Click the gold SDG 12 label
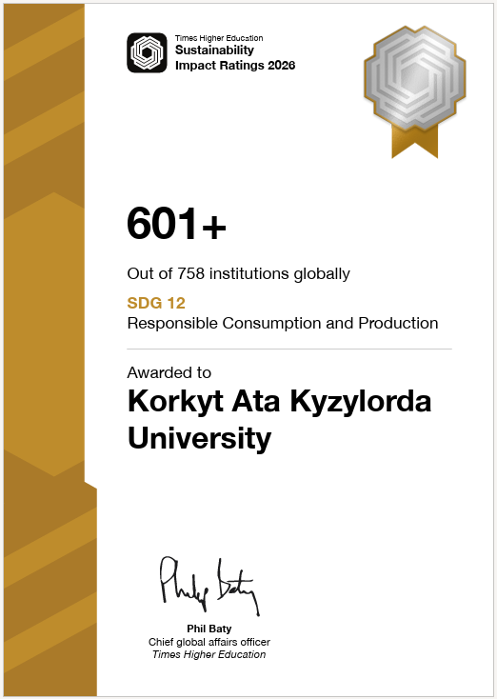The width and height of the screenshot is (497, 699). coord(156,303)
